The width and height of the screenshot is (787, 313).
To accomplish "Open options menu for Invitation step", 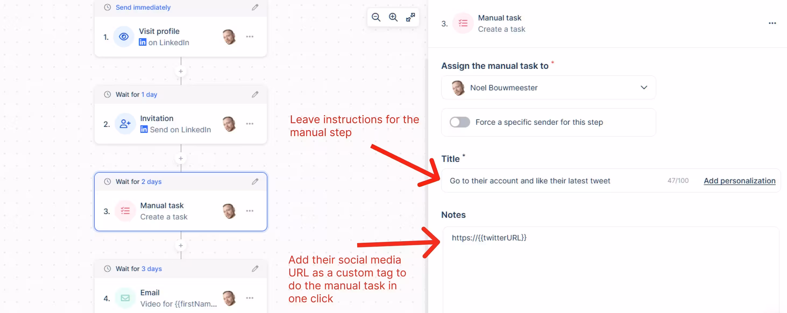I will click(x=250, y=124).
